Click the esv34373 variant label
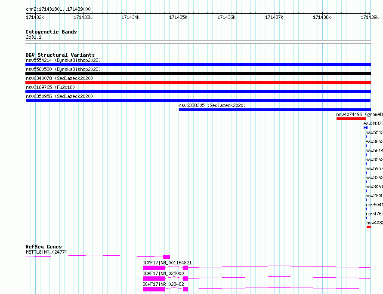Image resolution: width=383 pixels, height=294 pixels. [373, 123]
